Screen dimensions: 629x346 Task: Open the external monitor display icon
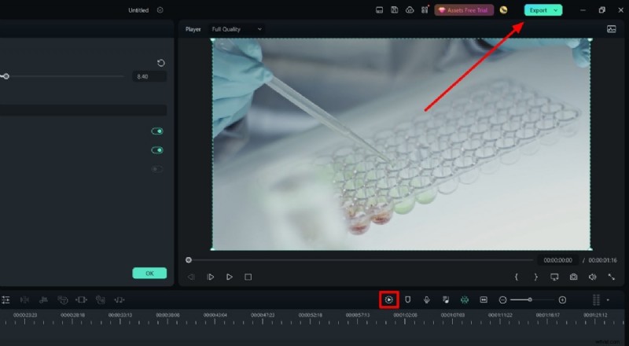(x=554, y=277)
